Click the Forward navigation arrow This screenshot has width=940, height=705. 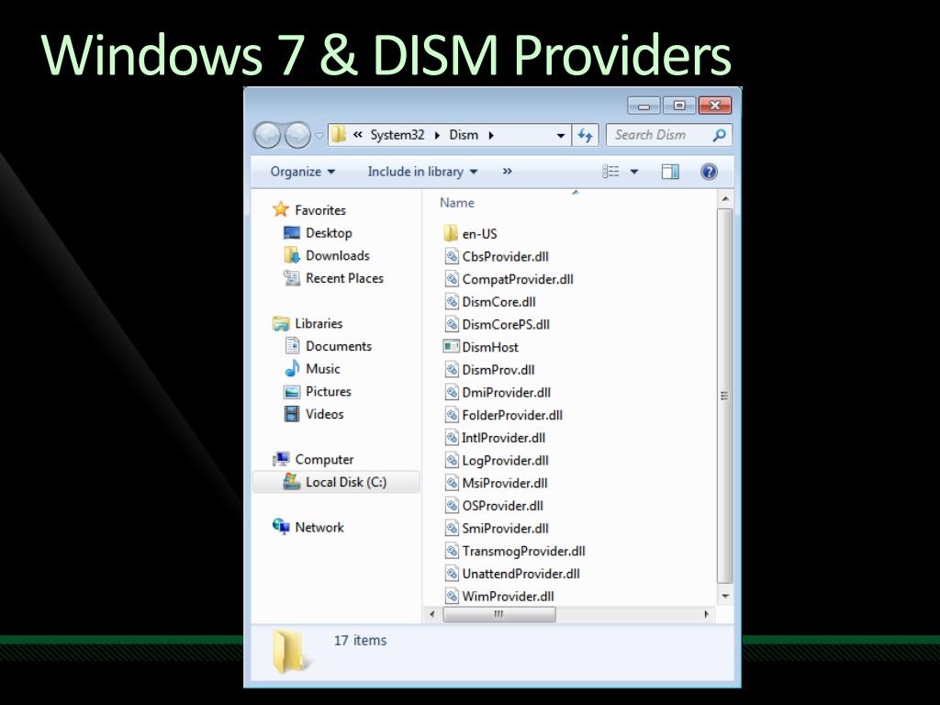point(298,136)
